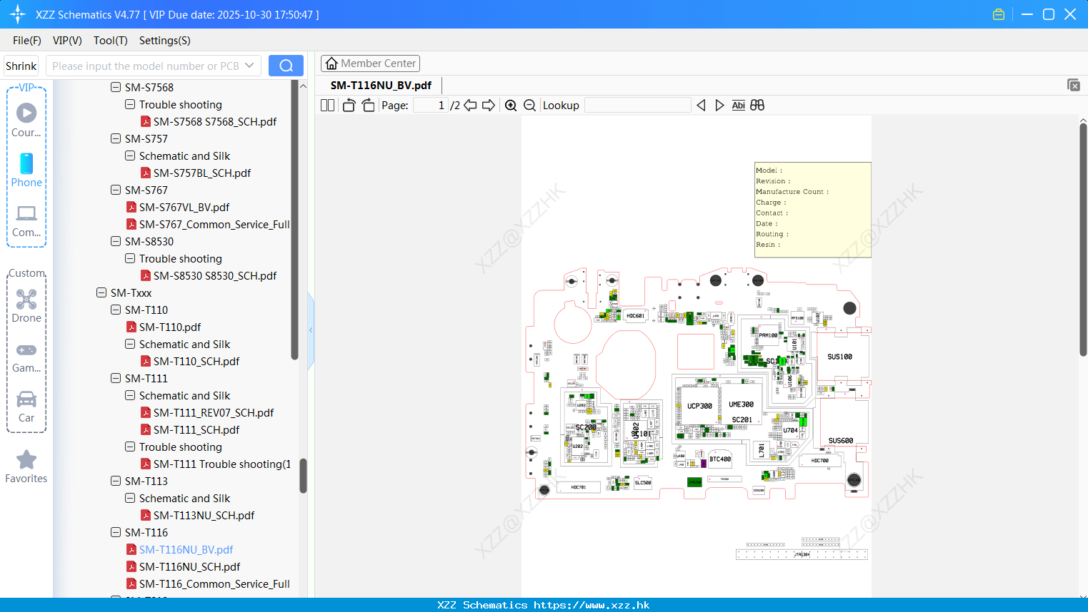The height and width of the screenshot is (612, 1088).
Task: Open the Courses sidebar item
Action: pos(26,120)
